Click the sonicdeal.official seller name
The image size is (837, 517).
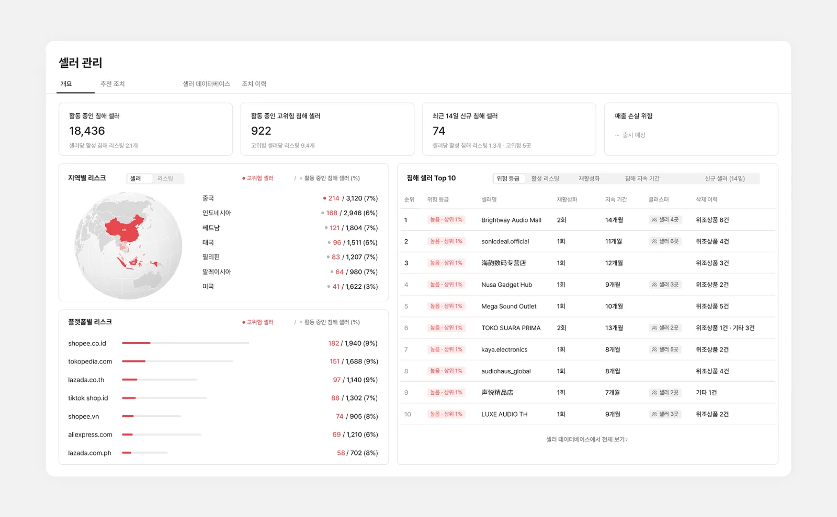[505, 241]
